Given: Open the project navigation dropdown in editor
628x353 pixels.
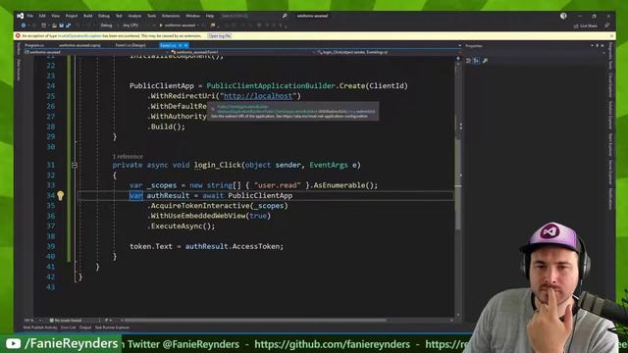Looking at the screenshot, I should [x=96, y=52].
